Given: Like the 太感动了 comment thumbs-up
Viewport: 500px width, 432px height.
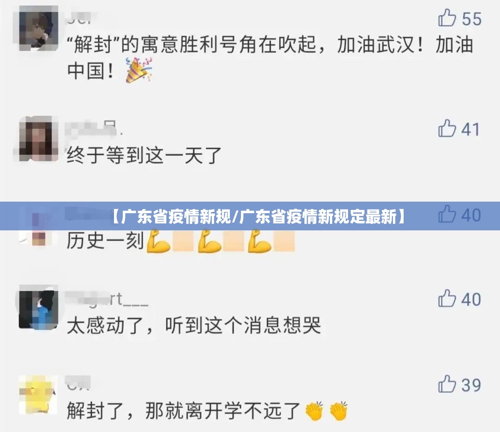Looking at the screenshot, I should coord(447,299).
